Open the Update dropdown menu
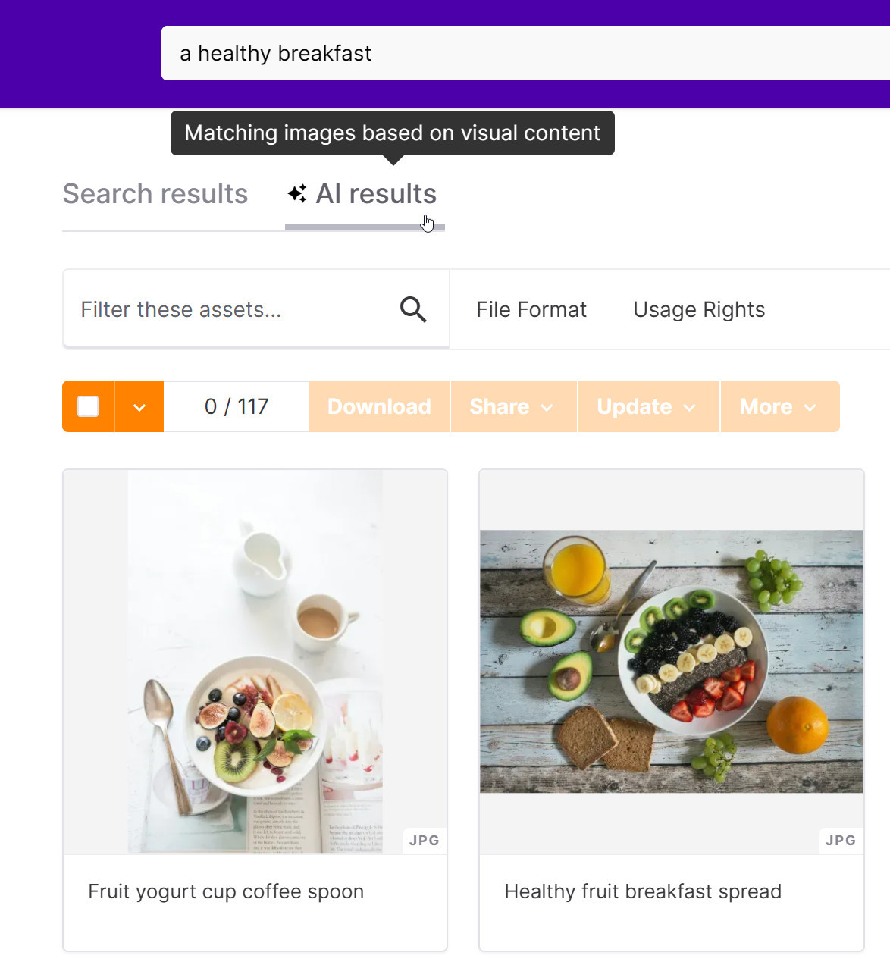This screenshot has height=968, width=890. (x=648, y=406)
